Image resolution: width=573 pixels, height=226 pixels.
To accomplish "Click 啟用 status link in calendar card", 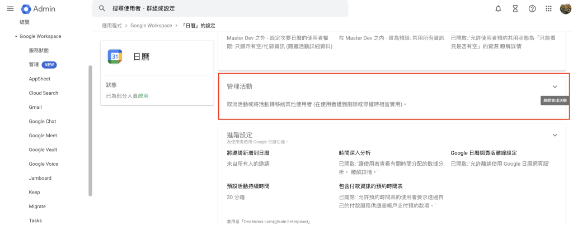I will click(143, 96).
